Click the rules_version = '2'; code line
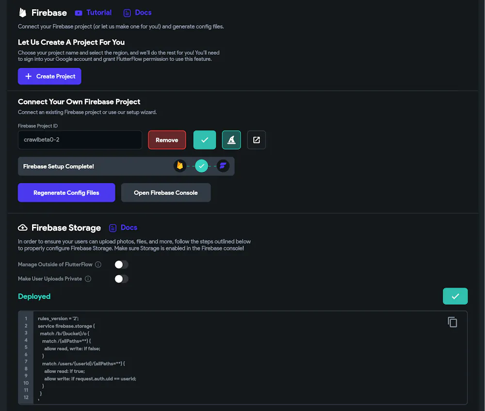The width and height of the screenshot is (485, 411). (58, 318)
